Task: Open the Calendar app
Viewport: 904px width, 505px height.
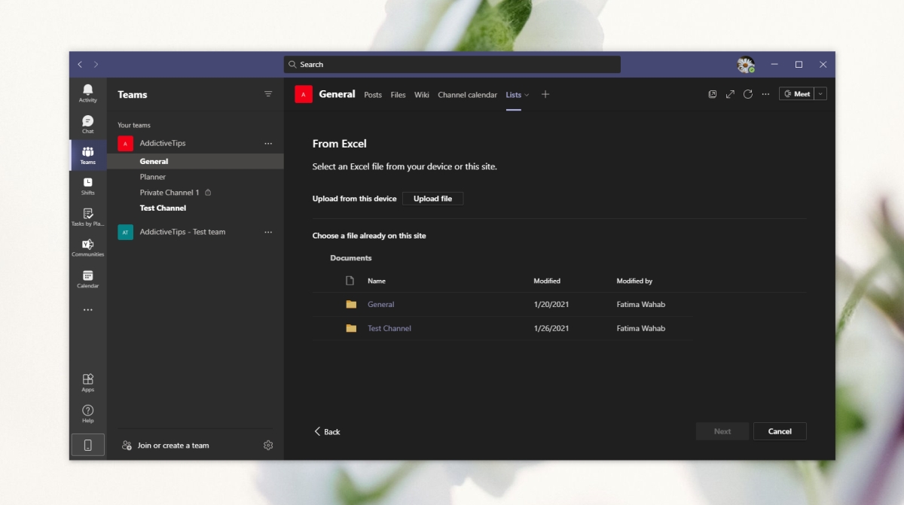Action: point(88,279)
